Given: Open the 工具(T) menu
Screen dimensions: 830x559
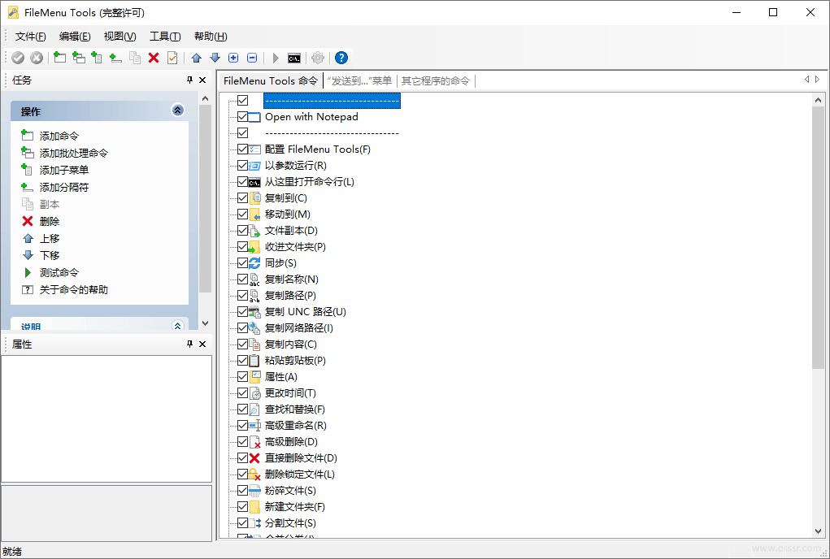Looking at the screenshot, I should click(165, 37).
